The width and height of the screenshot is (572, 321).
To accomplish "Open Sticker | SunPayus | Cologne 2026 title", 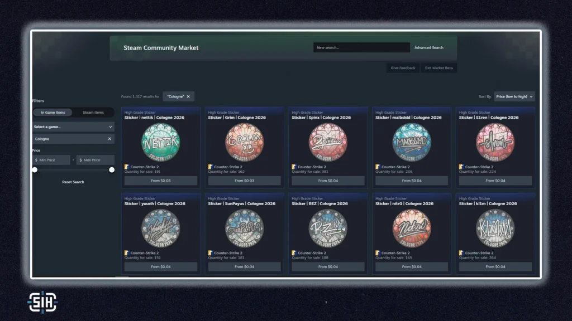I will (241, 203).
